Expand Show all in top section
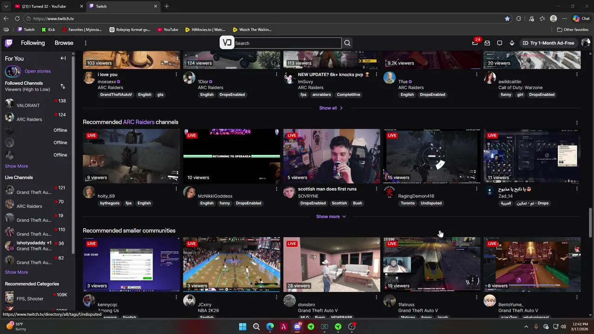Screen dimensions: 594x334 [331, 108]
